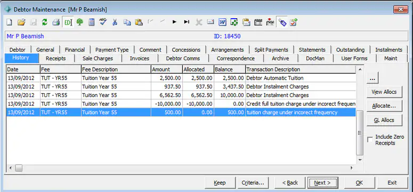Click the ellipsis (...) button
Image resolution: width=413 pixels, height=192 pixels.
click(372, 77)
